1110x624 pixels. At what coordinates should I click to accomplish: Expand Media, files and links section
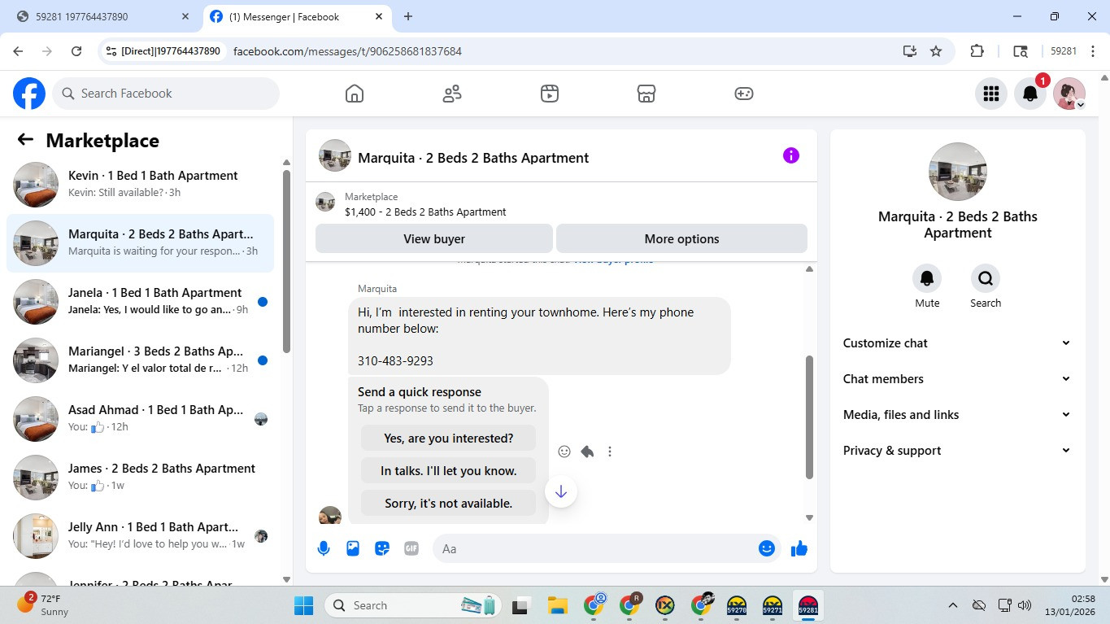pos(958,415)
